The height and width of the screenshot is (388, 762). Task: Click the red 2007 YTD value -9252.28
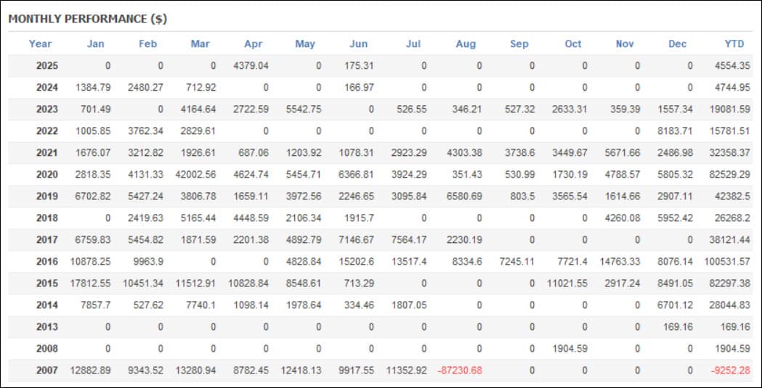coord(731,371)
